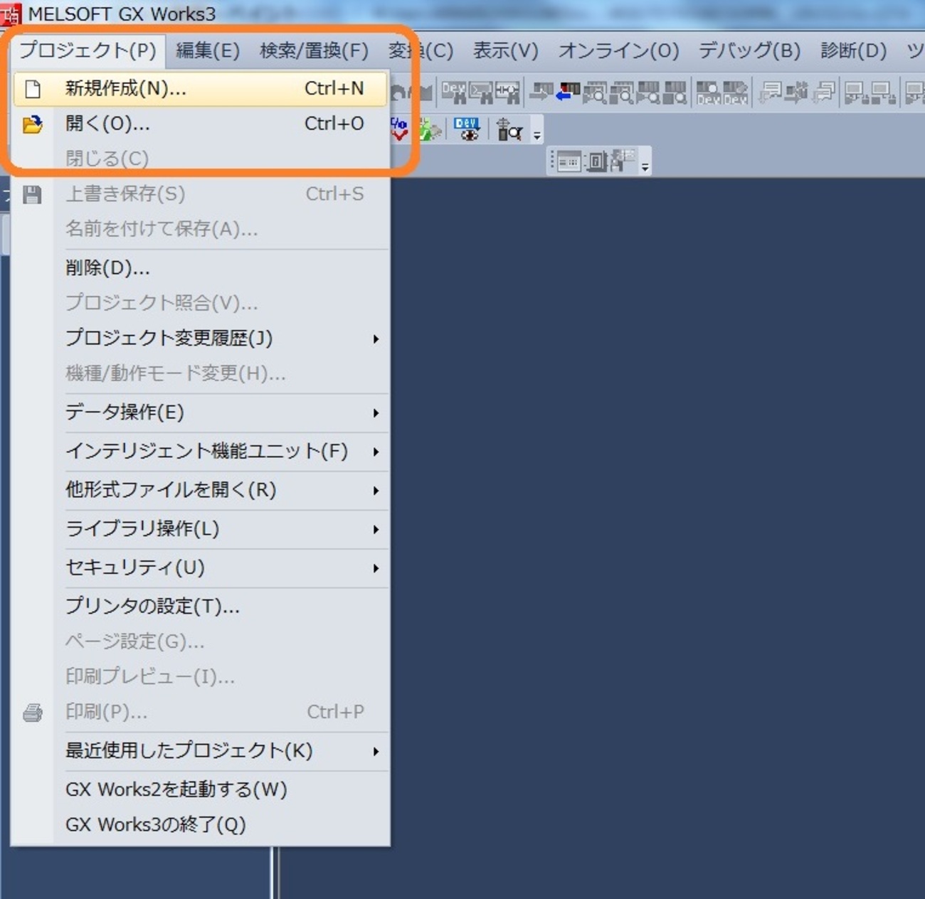
Task: Click the New document icon beside 新規作成(N)
Action: (x=32, y=89)
